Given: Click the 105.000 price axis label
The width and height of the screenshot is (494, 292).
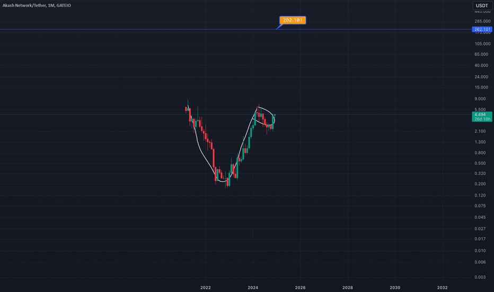Looking at the screenshot, I should coord(482,44).
